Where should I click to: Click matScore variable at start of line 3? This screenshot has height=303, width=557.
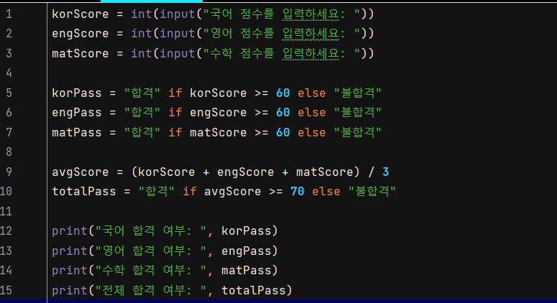click(x=80, y=54)
